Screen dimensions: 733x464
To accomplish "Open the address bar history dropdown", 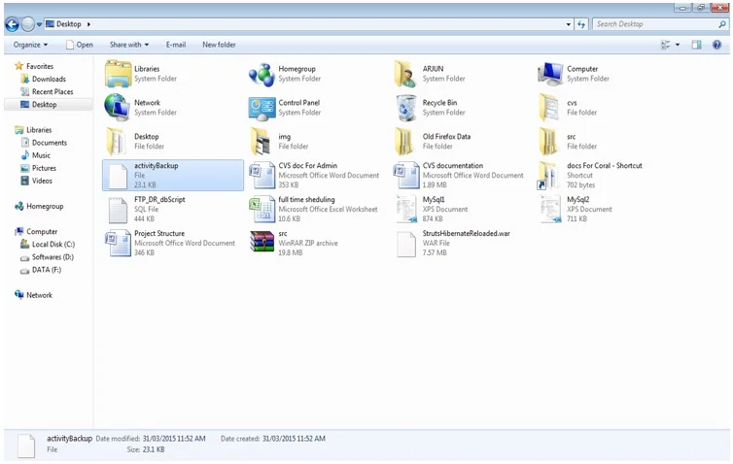I will tap(569, 24).
